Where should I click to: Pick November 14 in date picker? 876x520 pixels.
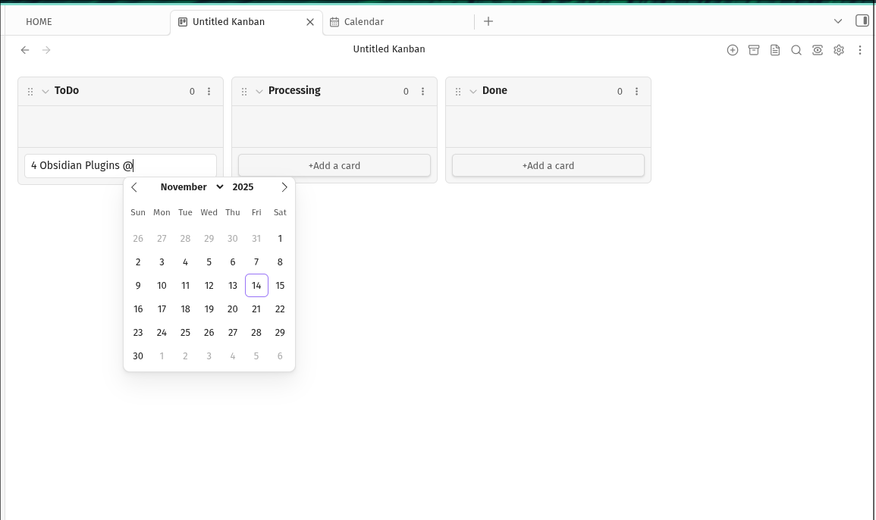click(x=256, y=286)
